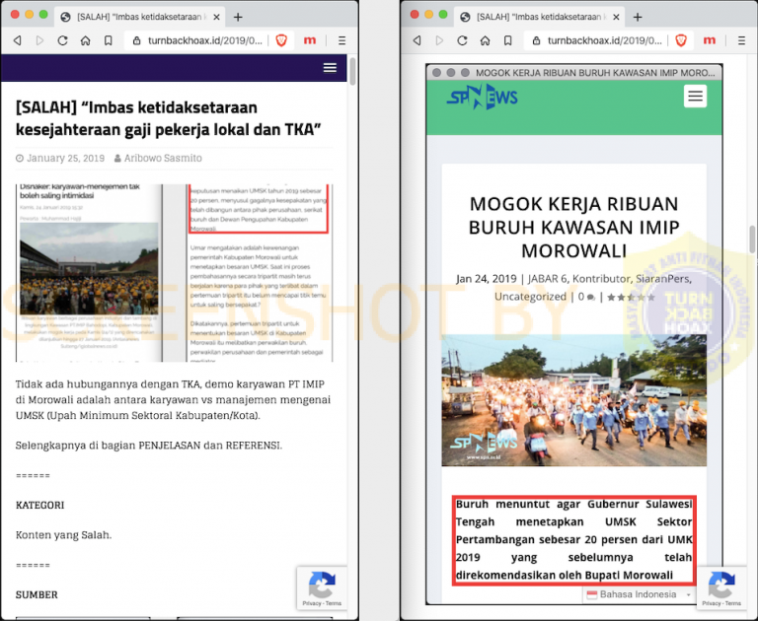Click the Kontributor category link
The height and width of the screenshot is (621, 758).
tap(601, 279)
